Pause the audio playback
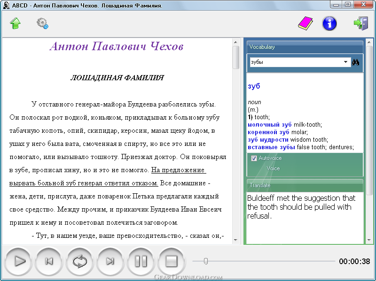Image resolution: width=376 pixels, height=281 pixels. (x=141, y=261)
